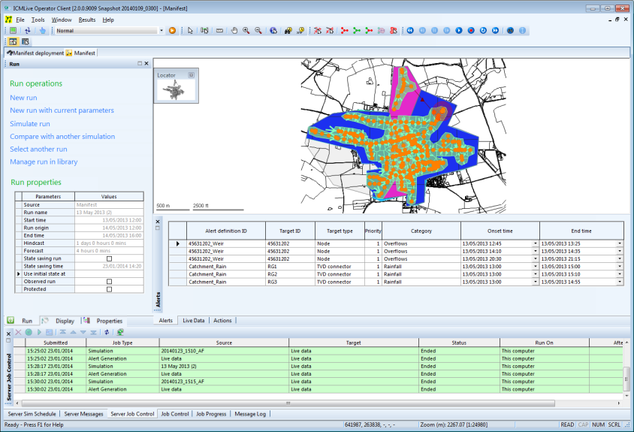
Task: Click the record button in replay toolbar
Action: click(471, 31)
